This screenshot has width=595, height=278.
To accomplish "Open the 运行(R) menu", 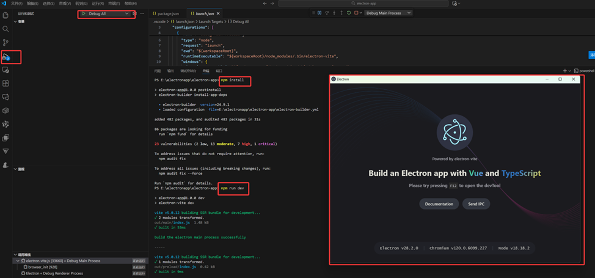I will (98, 4).
